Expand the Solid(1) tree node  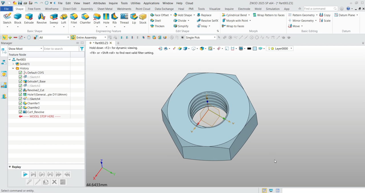[13, 64]
